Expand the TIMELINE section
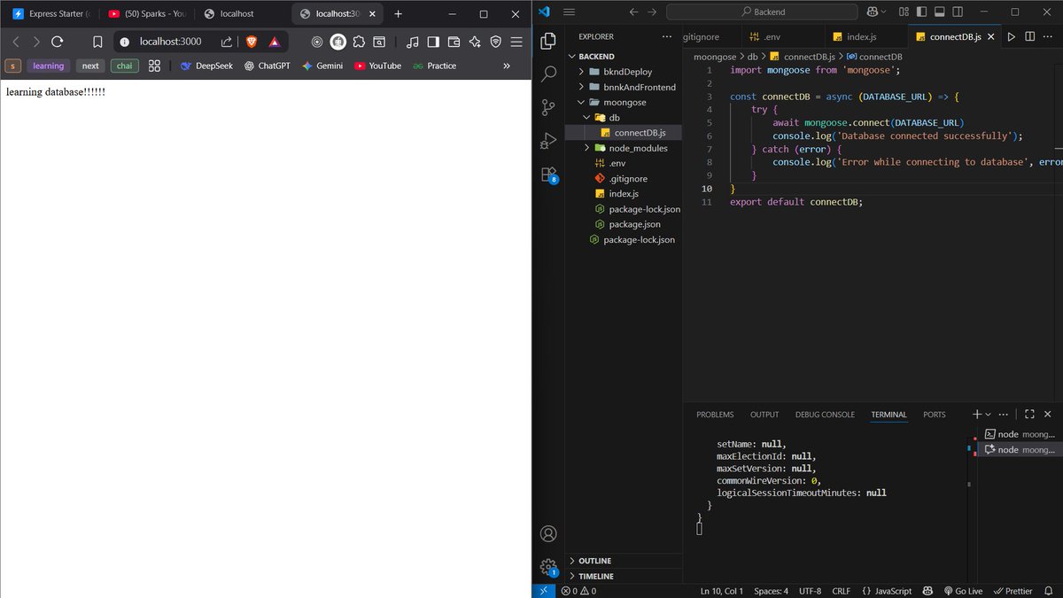The height and width of the screenshot is (598, 1063). 625,576
